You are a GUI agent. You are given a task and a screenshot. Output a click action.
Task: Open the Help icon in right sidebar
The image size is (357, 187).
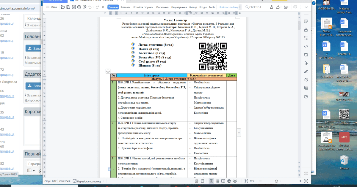click(x=306, y=96)
